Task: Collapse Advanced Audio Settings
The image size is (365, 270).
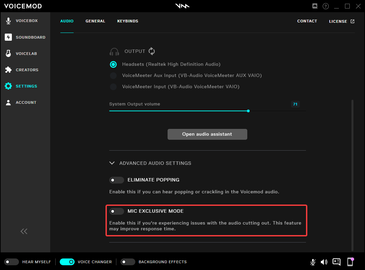Action: [112, 163]
